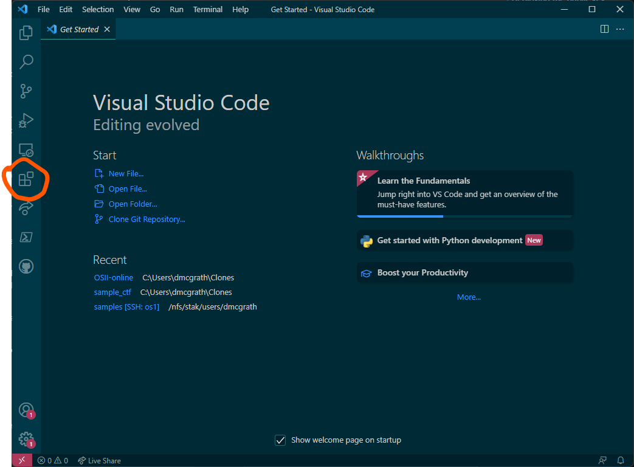Minimize the Visual Studio Code window
Image resolution: width=634 pixels, height=467 pixels.
[565, 9]
